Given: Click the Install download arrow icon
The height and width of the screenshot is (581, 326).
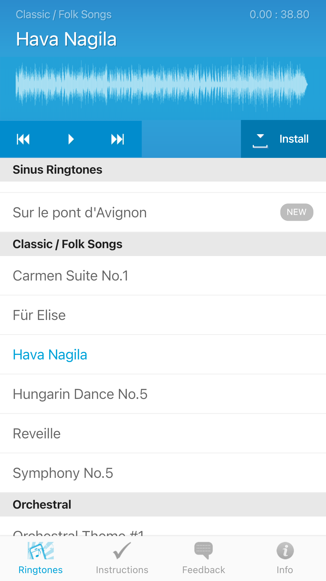Looking at the screenshot, I should [x=260, y=140].
